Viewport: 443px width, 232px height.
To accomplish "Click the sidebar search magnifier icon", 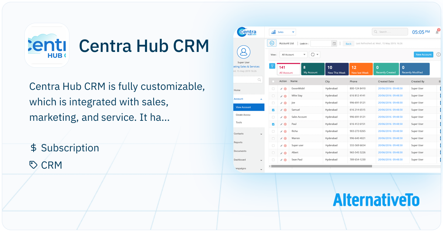I will point(260,80).
